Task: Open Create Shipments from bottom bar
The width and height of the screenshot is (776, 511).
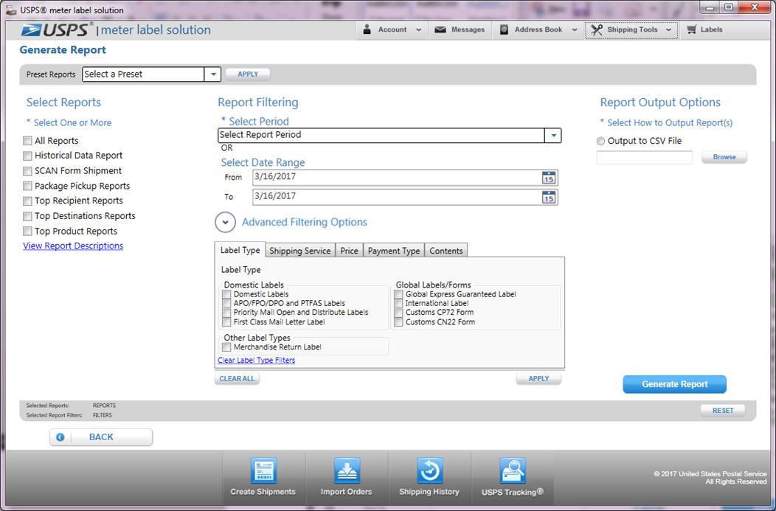Action: [x=263, y=477]
